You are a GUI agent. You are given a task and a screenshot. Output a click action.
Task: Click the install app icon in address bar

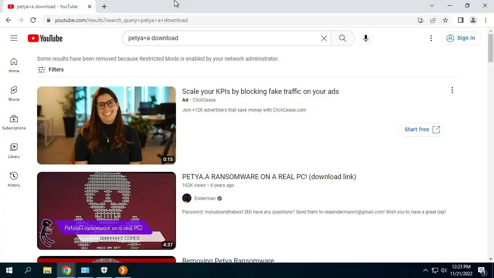(x=421, y=20)
